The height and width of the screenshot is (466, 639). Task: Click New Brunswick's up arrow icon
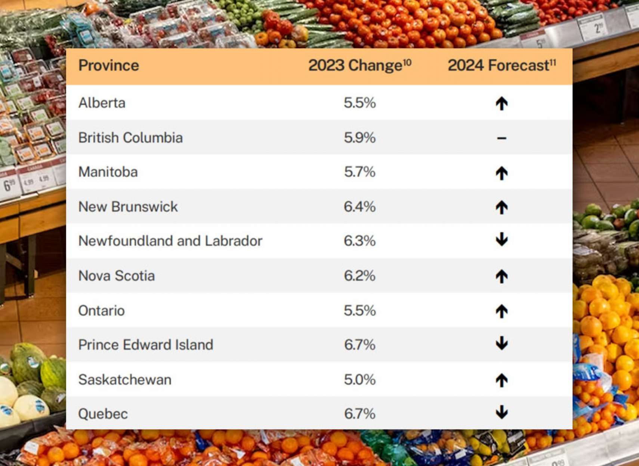(501, 207)
